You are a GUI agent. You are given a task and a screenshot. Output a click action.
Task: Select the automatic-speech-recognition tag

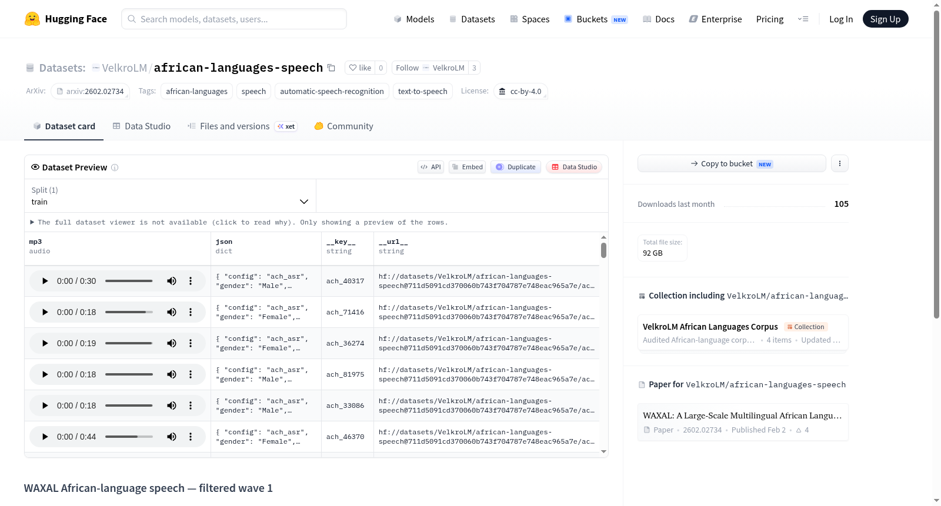[332, 91]
